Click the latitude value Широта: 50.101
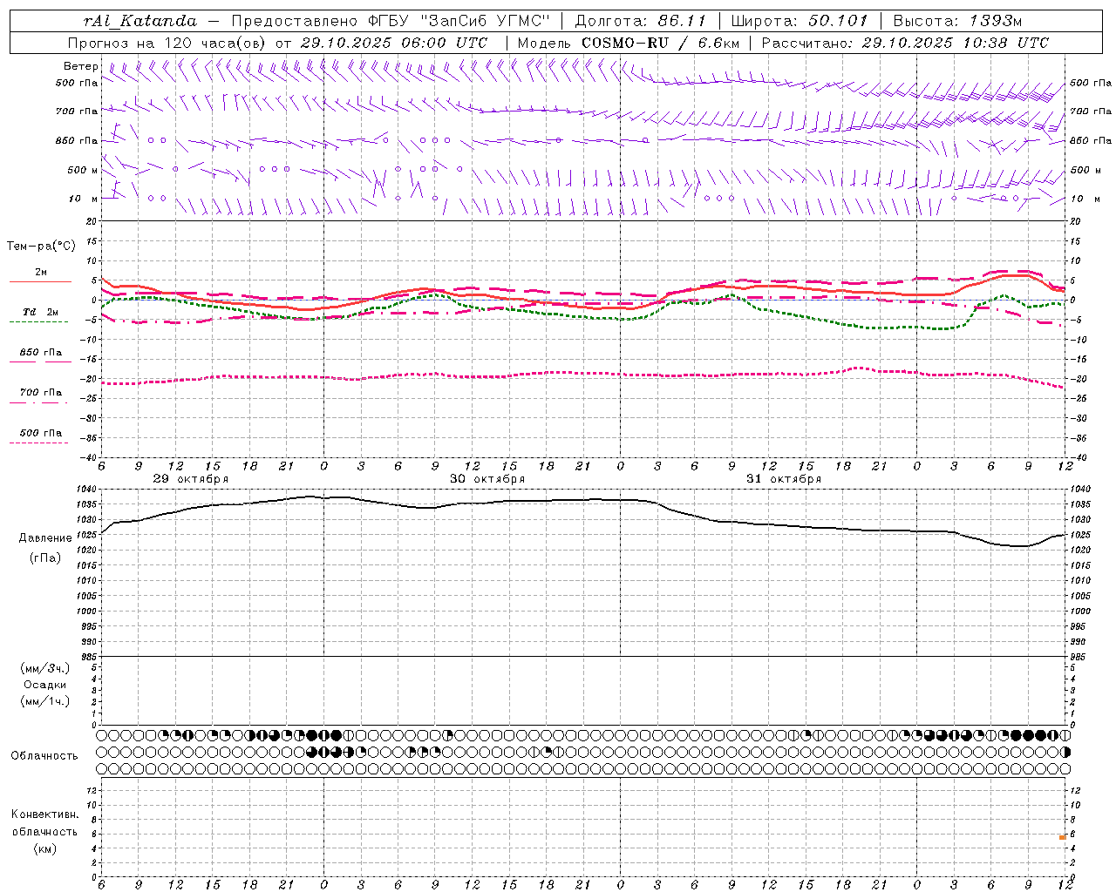This screenshot has width=1116, height=892. 800,21
